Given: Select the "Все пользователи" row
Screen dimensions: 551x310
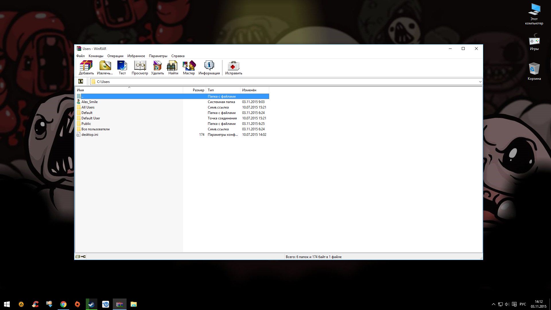Looking at the screenshot, I should tap(172, 129).
